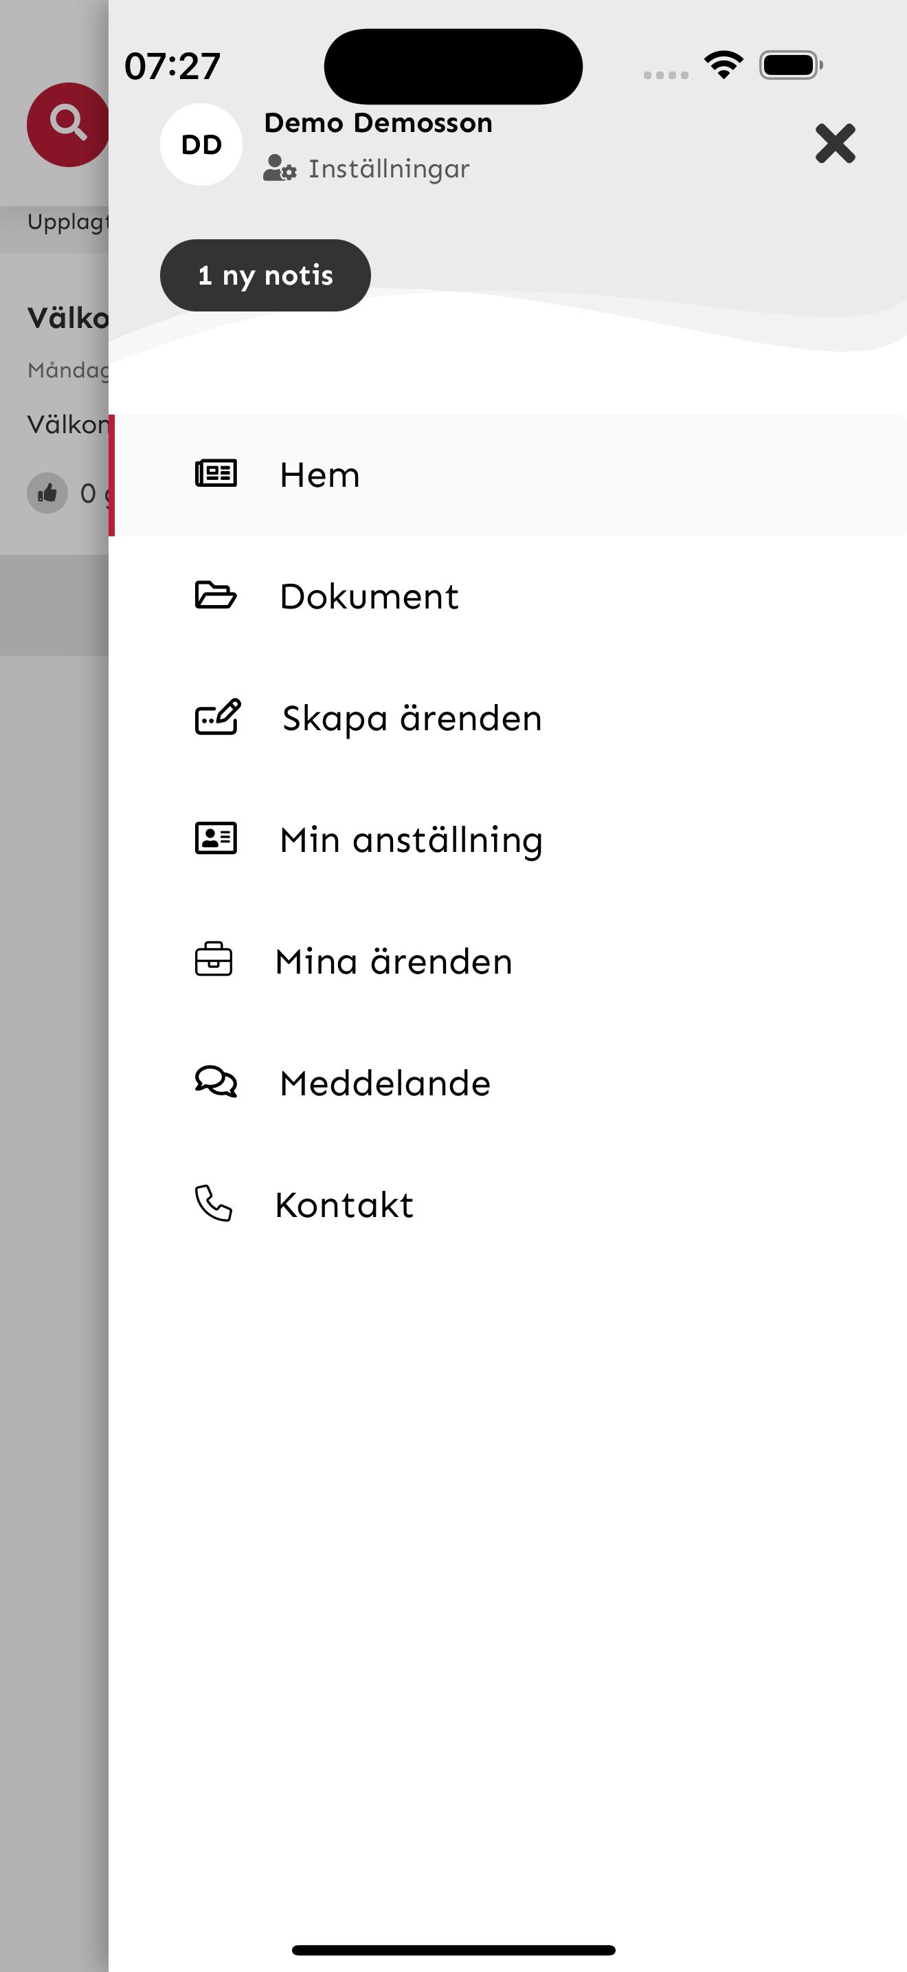The height and width of the screenshot is (1972, 907).
Task: Open Inställningar settings link
Action: click(388, 168)
